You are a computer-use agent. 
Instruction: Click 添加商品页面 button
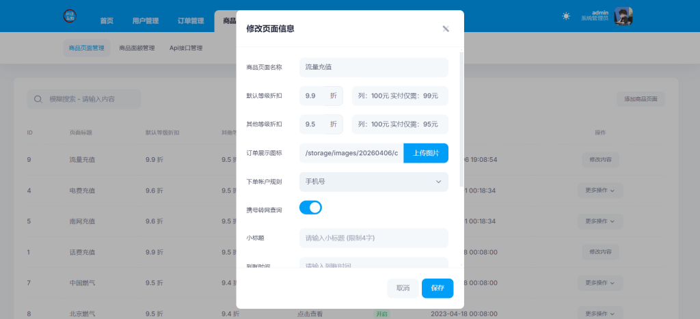click(x=641, y=99)
